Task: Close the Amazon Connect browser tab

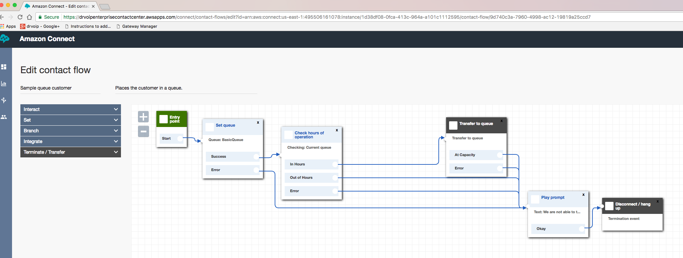Action: point(93,6)
